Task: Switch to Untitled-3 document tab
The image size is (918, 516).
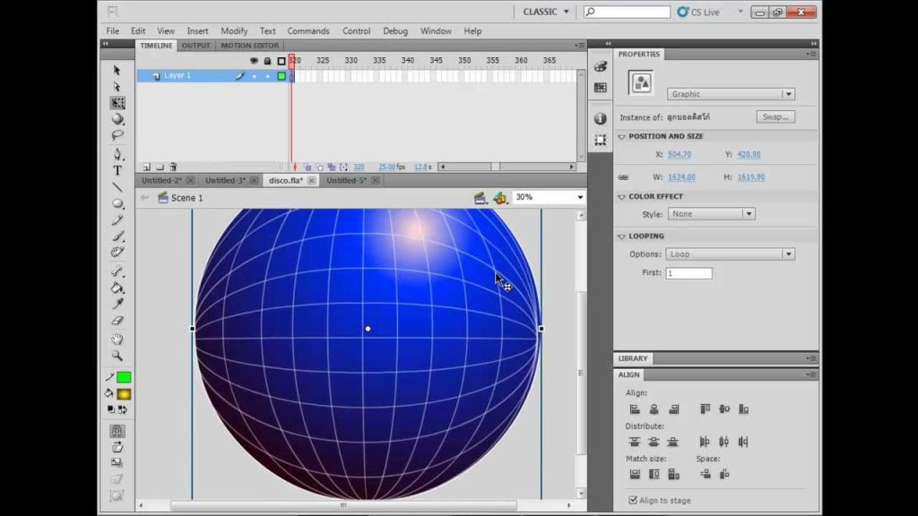Action: 225,181
